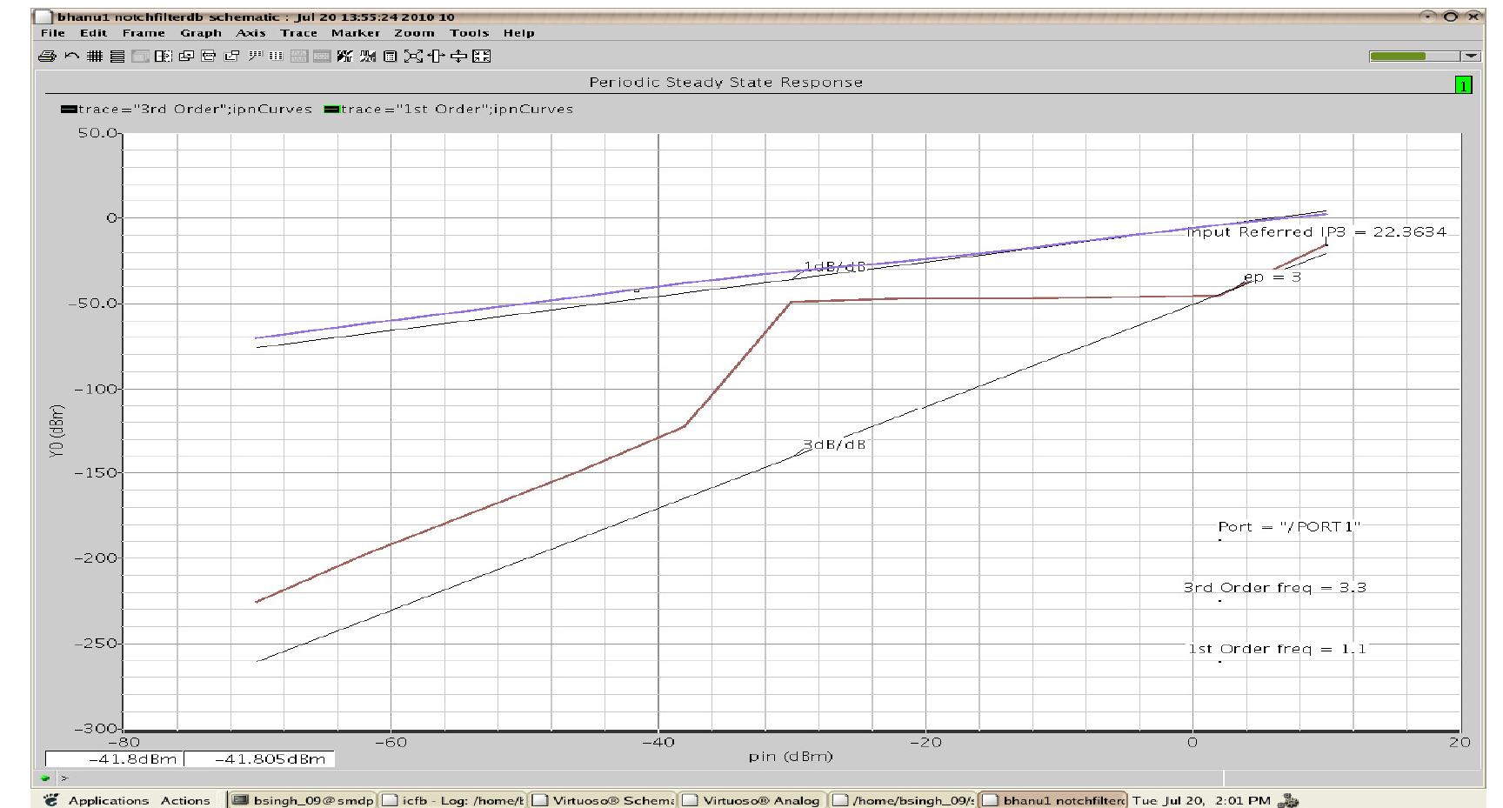Click the panel clock Tue Jul 20 2:01 PM
Screen dimensions: 1503x808
coord(1201,800)
